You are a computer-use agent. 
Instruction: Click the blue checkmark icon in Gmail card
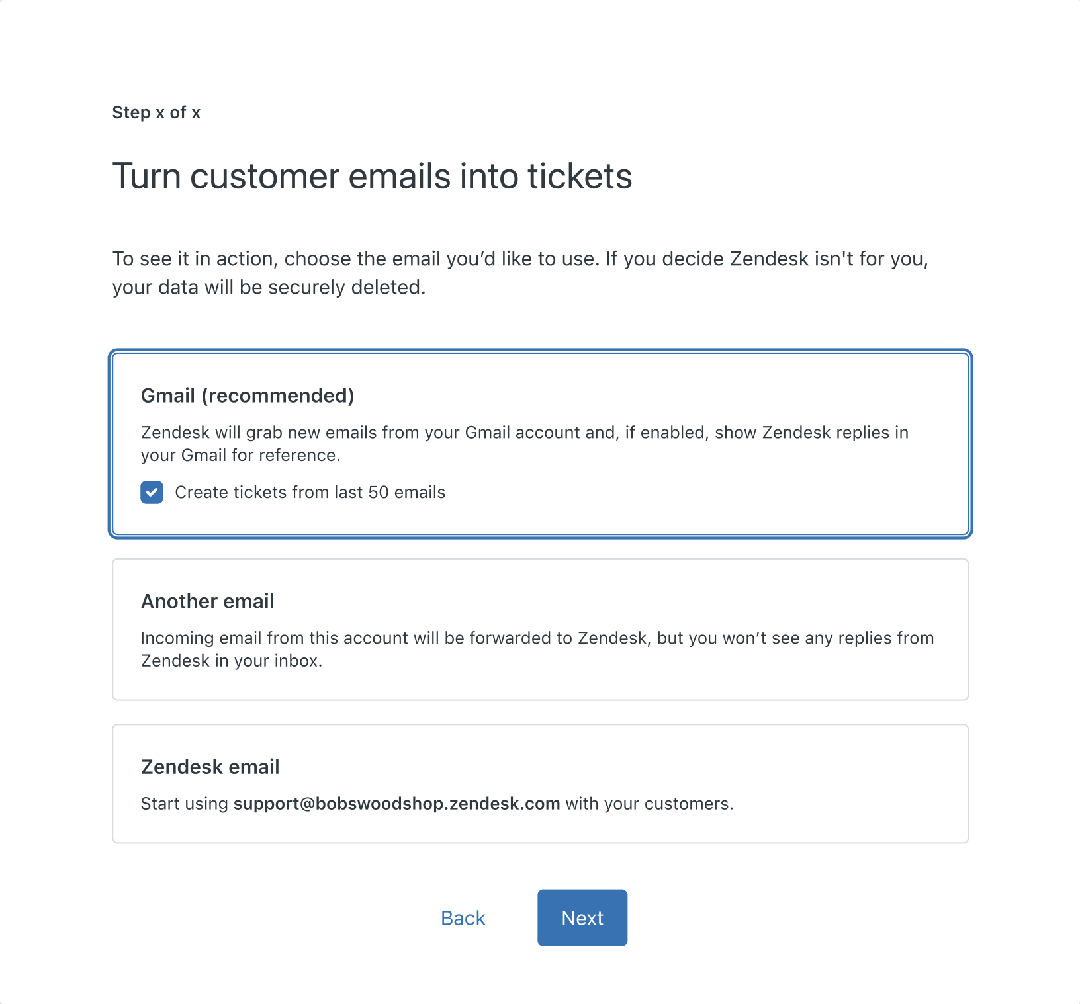(x=152, y=493)
